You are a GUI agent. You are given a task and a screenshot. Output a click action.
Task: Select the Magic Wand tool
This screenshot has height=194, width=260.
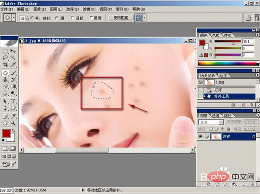point(13,58)
